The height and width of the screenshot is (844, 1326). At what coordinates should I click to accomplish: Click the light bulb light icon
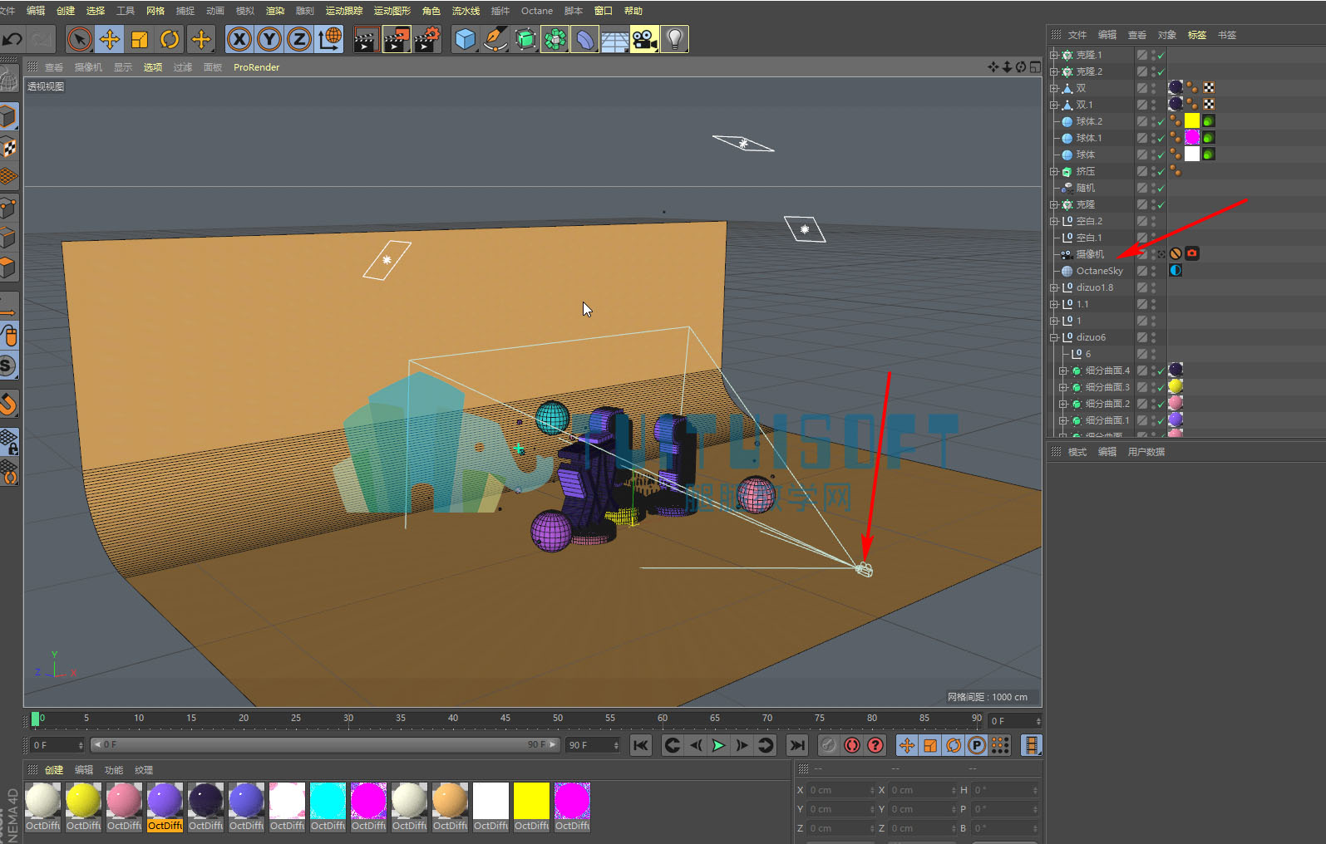click(675, 39)
